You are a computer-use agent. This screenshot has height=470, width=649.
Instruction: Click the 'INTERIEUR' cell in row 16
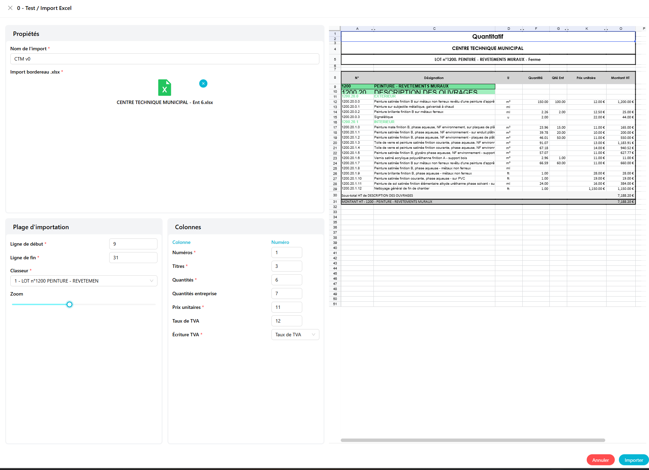tap(434, 122)
